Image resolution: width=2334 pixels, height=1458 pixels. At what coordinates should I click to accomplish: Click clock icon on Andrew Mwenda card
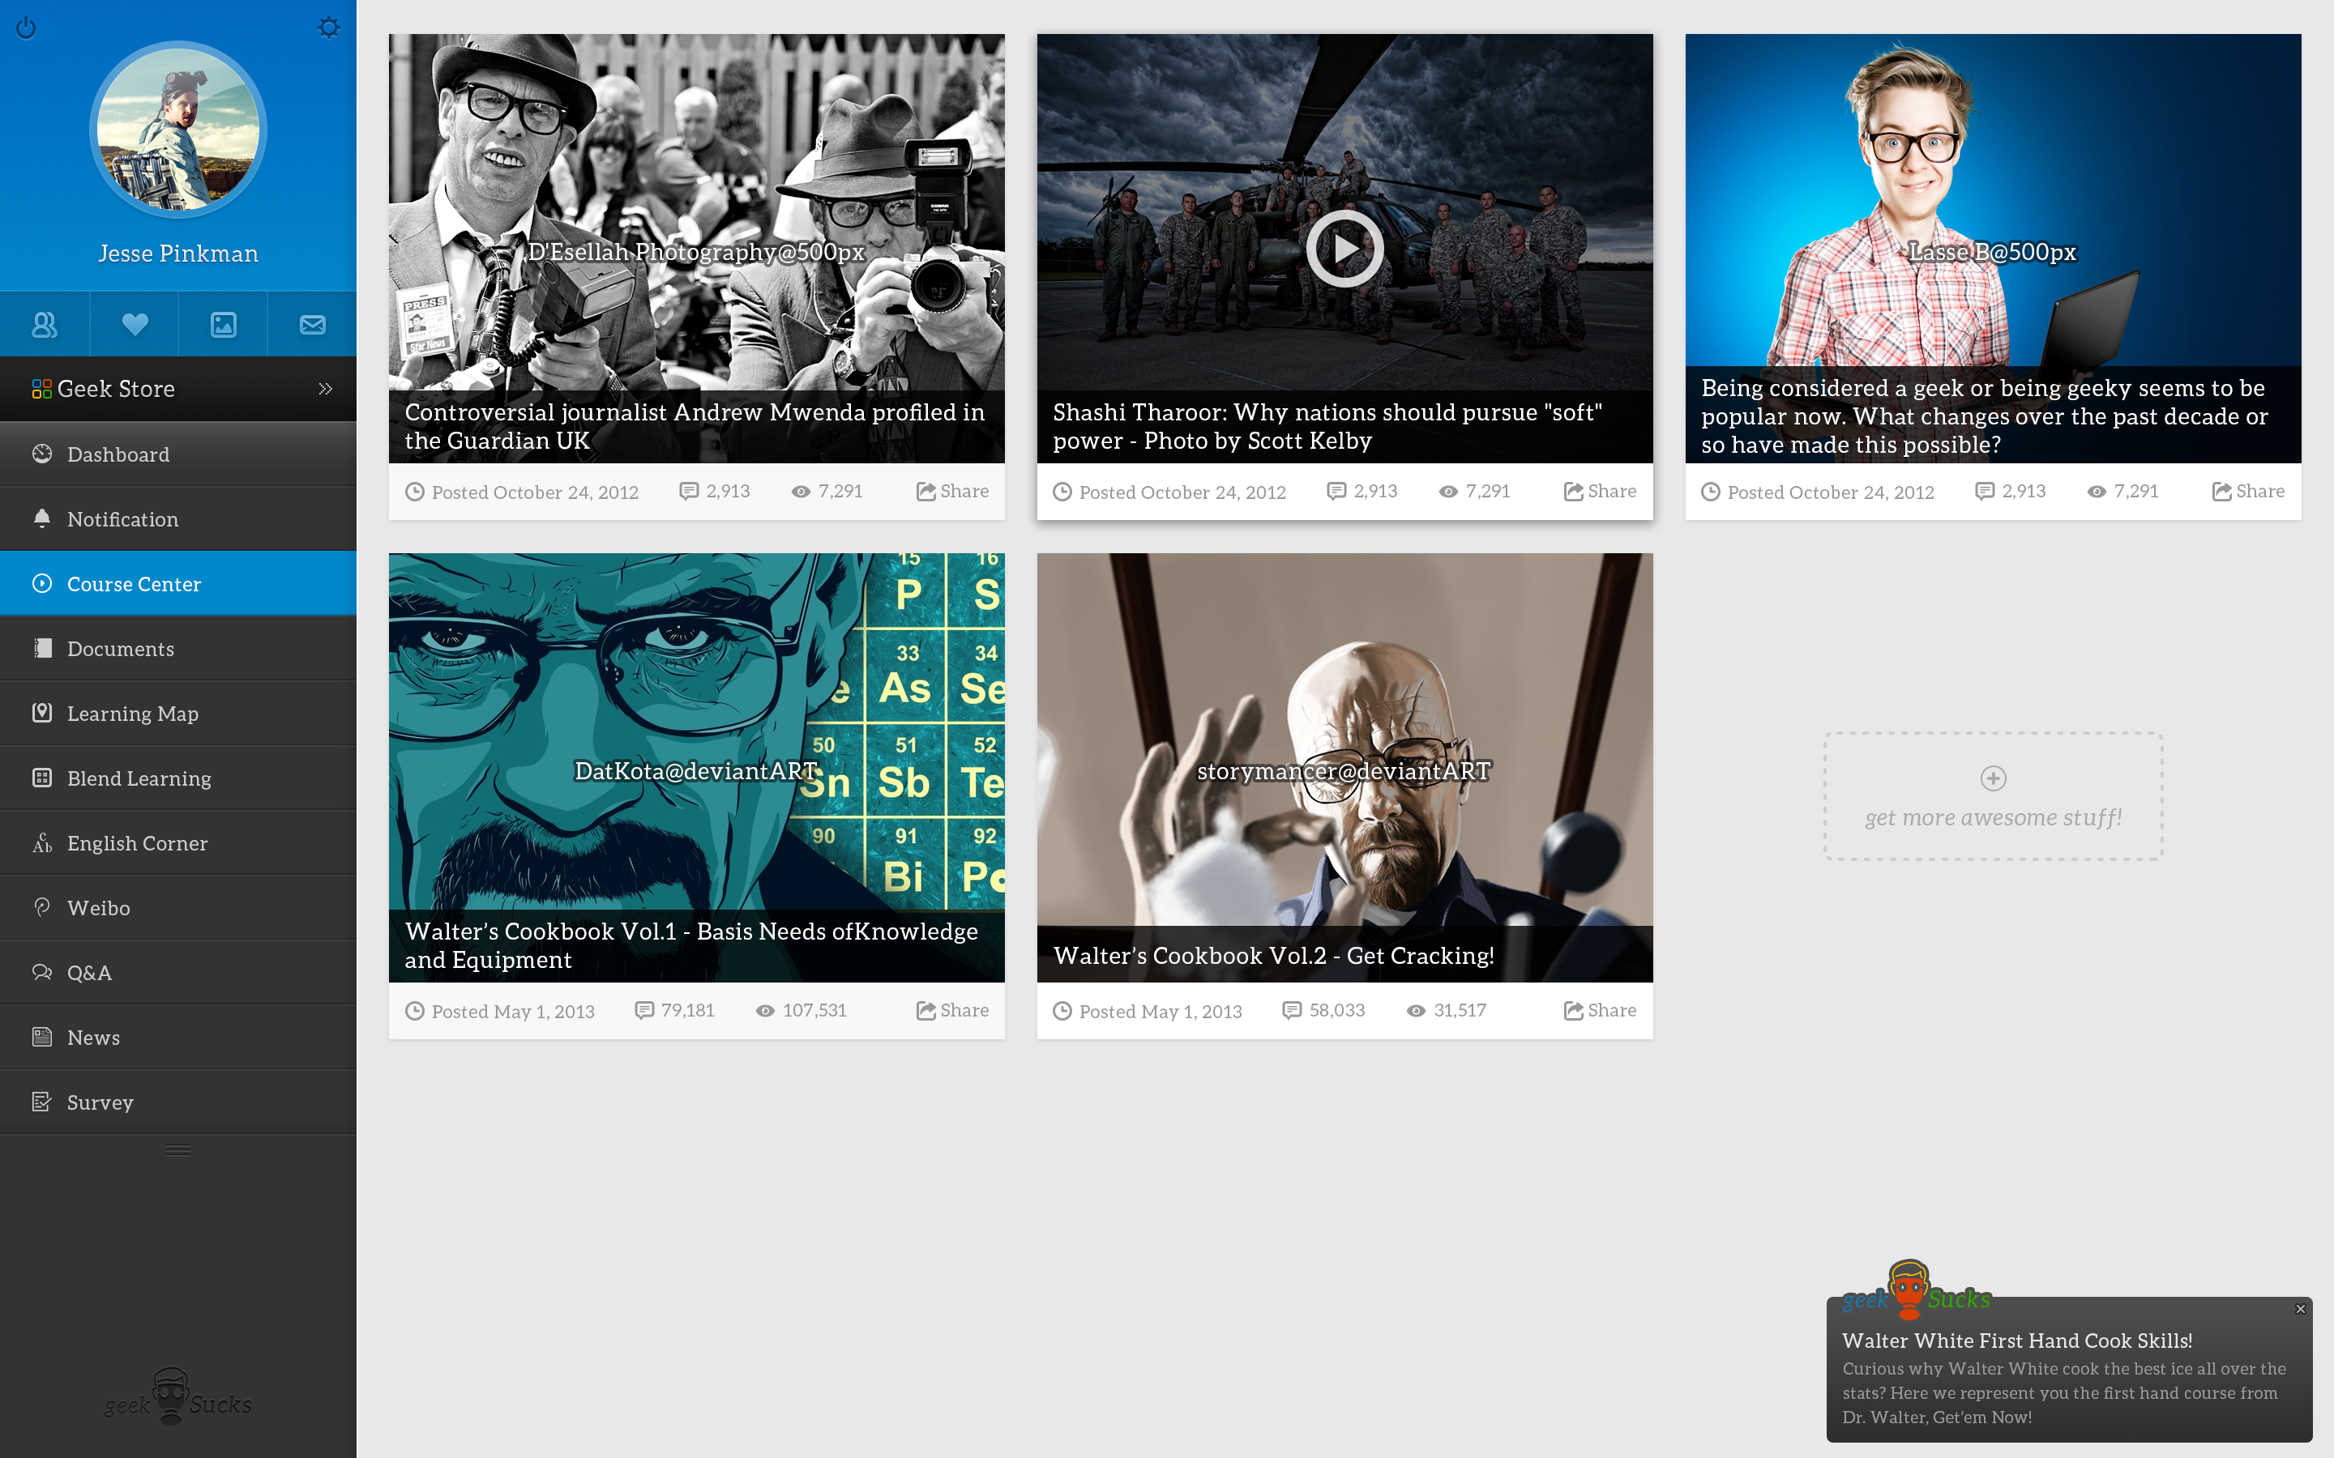coord(415,492)
